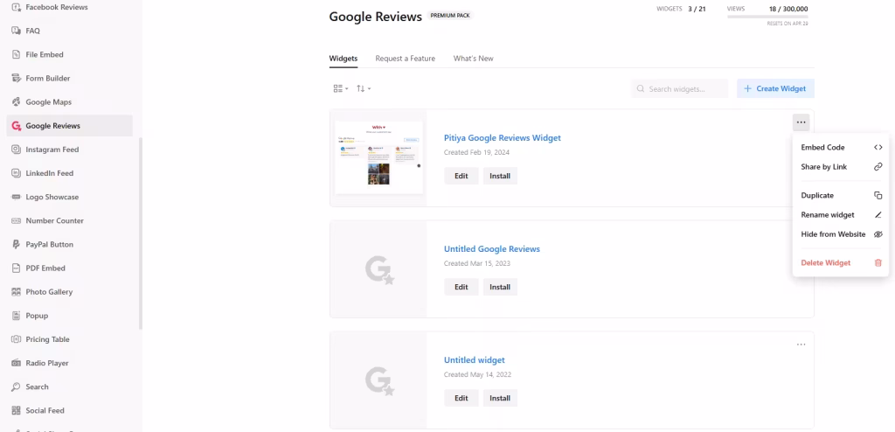895x432 pixels.
Task: Open the Photo Gallery sidebar icon
Action: click(x=16, y=292)
